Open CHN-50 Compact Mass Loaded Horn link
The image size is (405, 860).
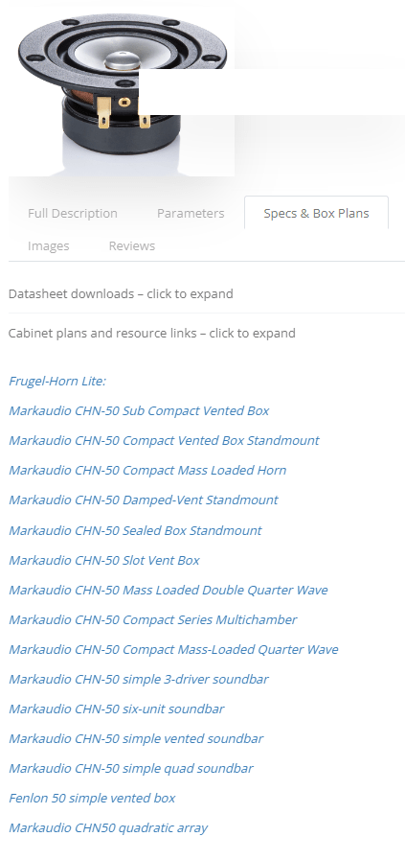(147, 470)
